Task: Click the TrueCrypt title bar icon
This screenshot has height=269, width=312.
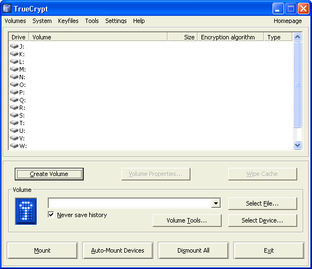Action: (7, 8)
